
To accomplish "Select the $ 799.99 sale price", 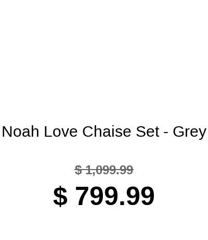I will (x=103, y=196).
